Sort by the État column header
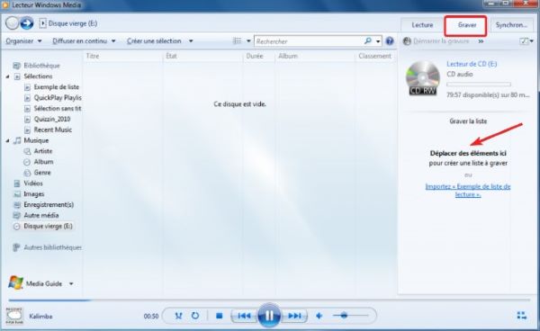 pyautogui.click(x=171, y=56)
